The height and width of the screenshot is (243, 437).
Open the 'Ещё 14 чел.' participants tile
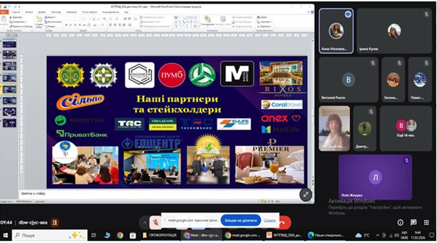coord(406,128)
